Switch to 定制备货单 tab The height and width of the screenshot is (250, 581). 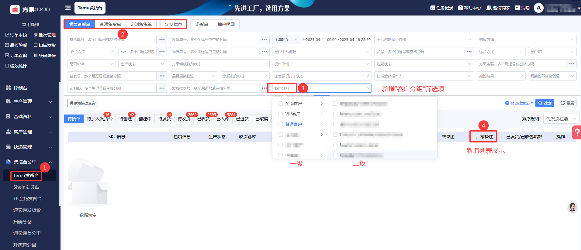(x=141, y=24)
